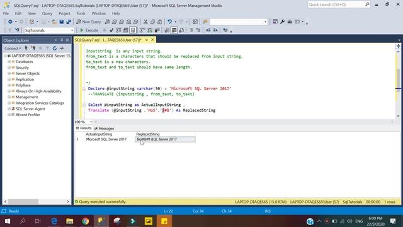The width and height of the screenshot is (403, 227).
Task: Toggle Object Explorer auto-hide pin
Action: tap(62, 40)
